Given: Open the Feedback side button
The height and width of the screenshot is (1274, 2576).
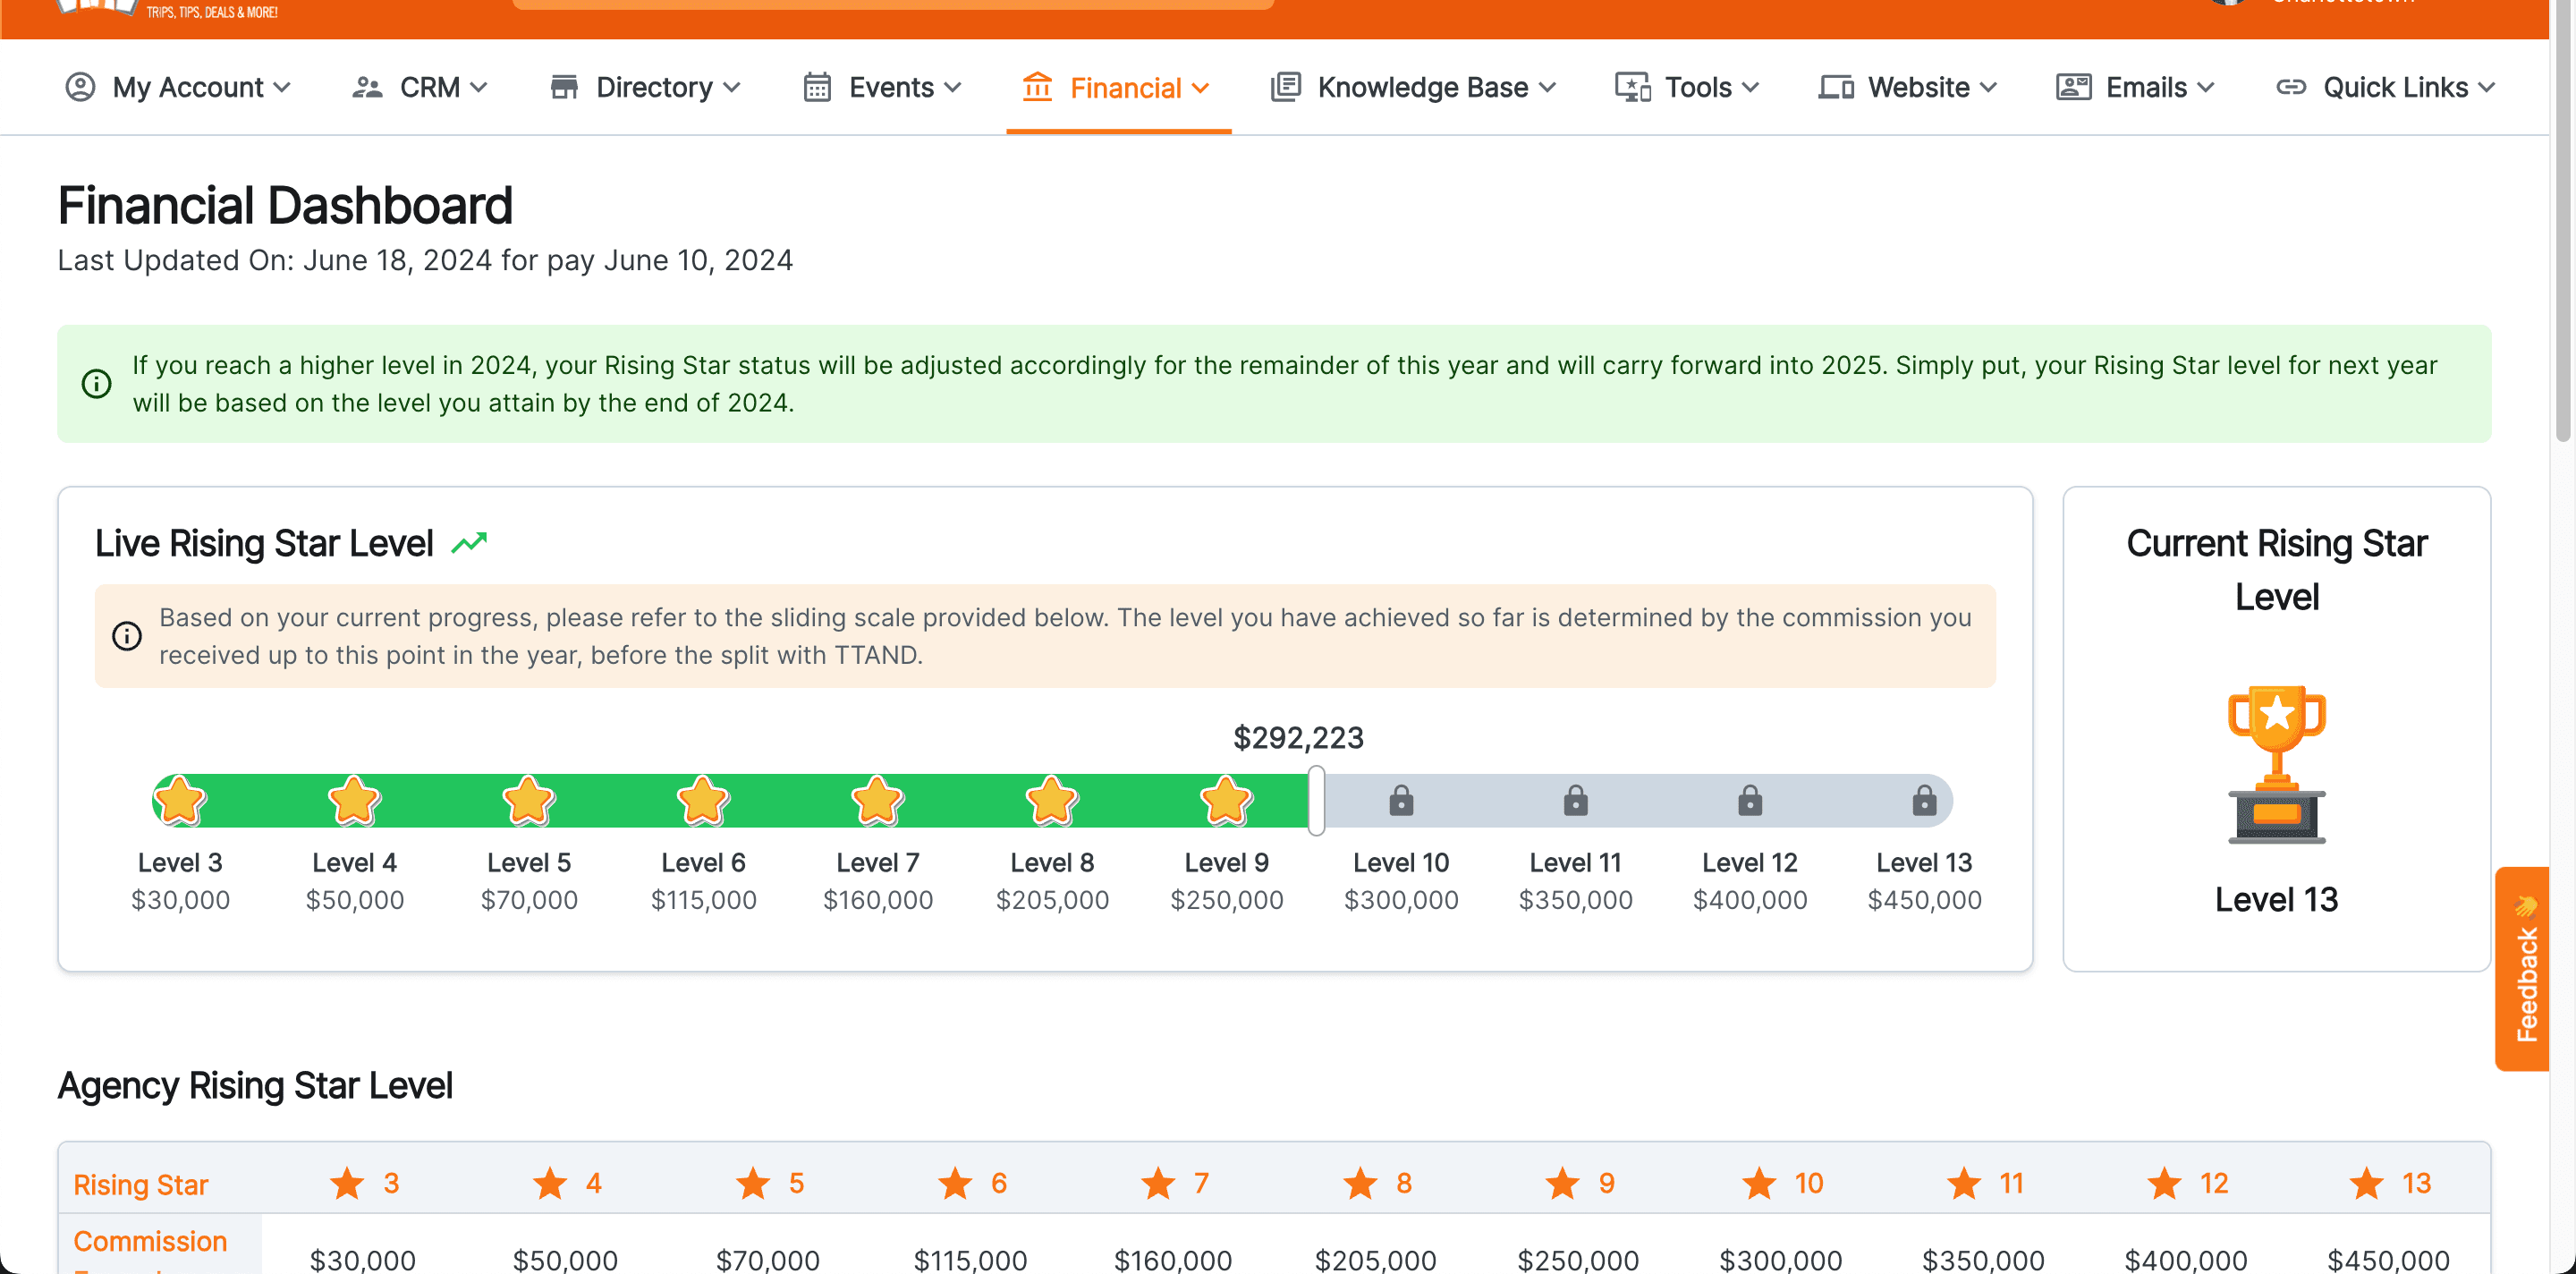Looking at the screenshot, I should coord(2524,968).
